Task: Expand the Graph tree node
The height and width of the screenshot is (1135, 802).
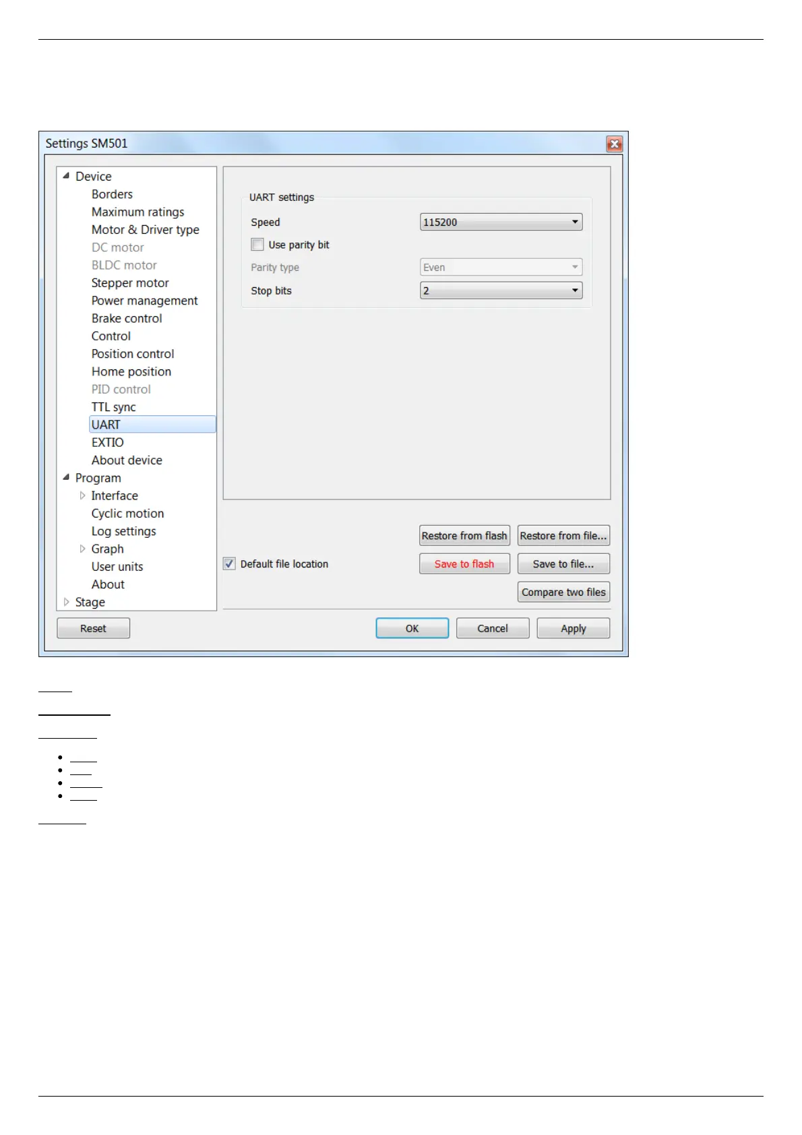Action: [x=82, y=549]
